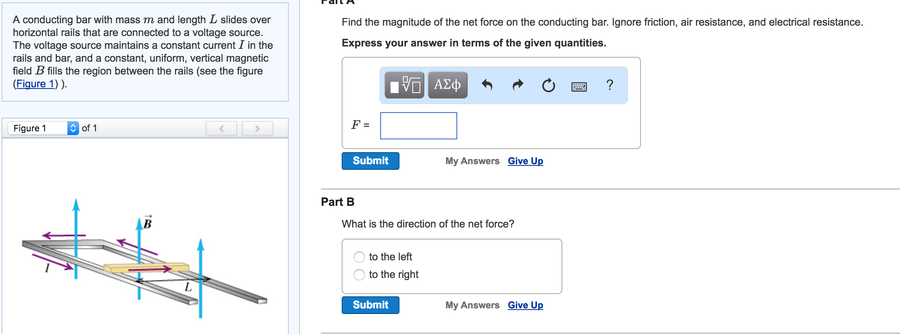Image resolution: width=900 pixels, height=334 pixels.
Task: Select the "to the right" radio button
Action: click(x=359, y=274)
